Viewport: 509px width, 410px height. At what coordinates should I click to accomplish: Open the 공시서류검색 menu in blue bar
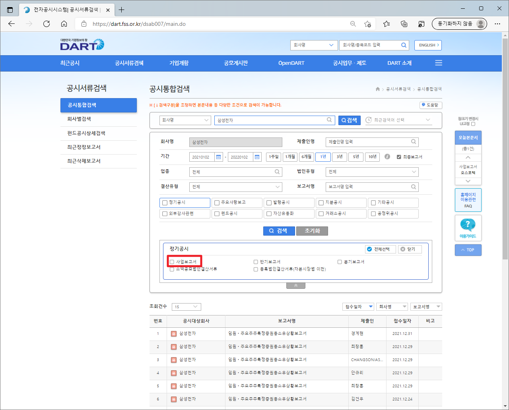[129, 63]
